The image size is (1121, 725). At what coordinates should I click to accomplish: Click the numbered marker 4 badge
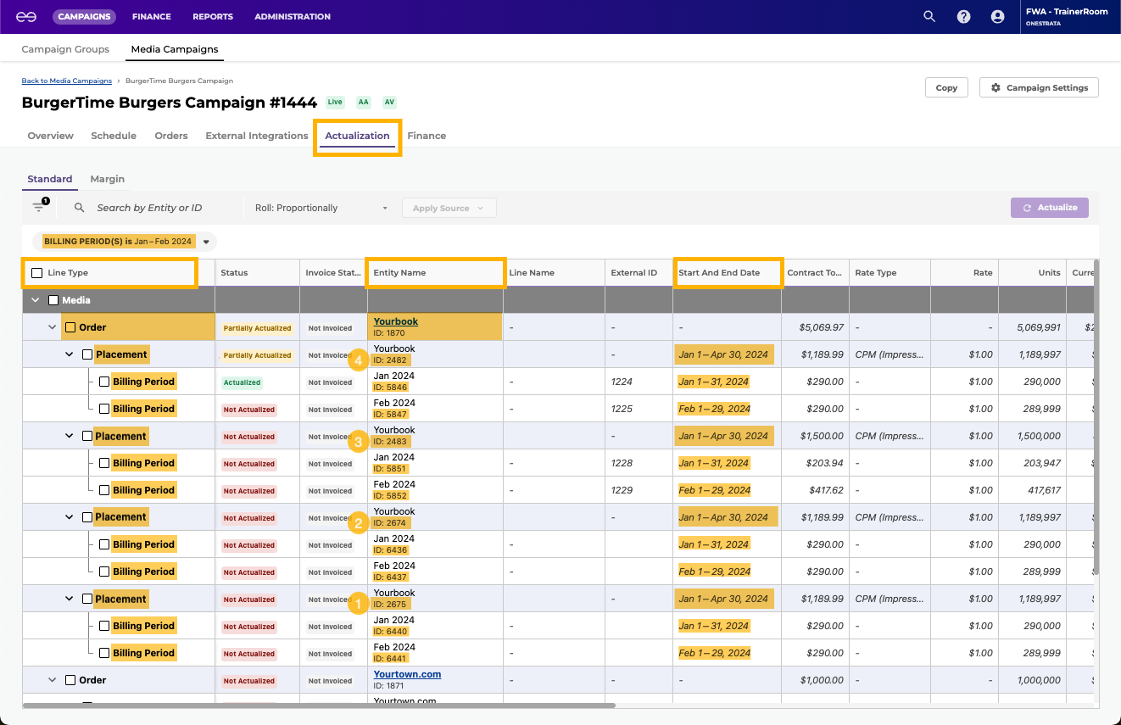tap(359, 360)
